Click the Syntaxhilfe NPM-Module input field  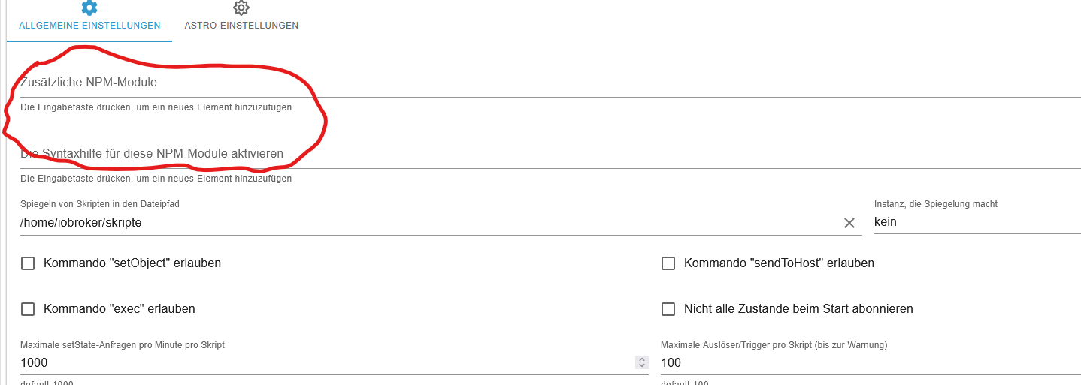pyautogui.click(x=526, y=154)
